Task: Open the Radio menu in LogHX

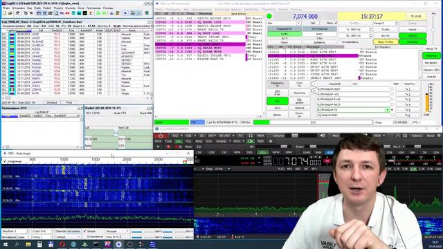Action: click(x=37, y=8)
